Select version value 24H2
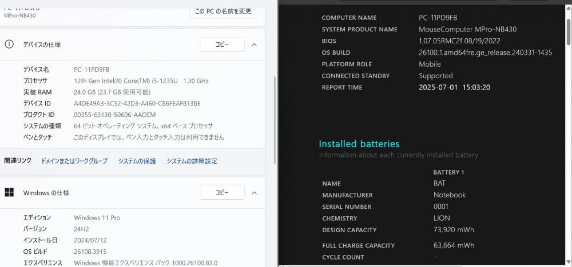Image resolution: width=572 pixels, height=267 pixels. tap(81, 229)
